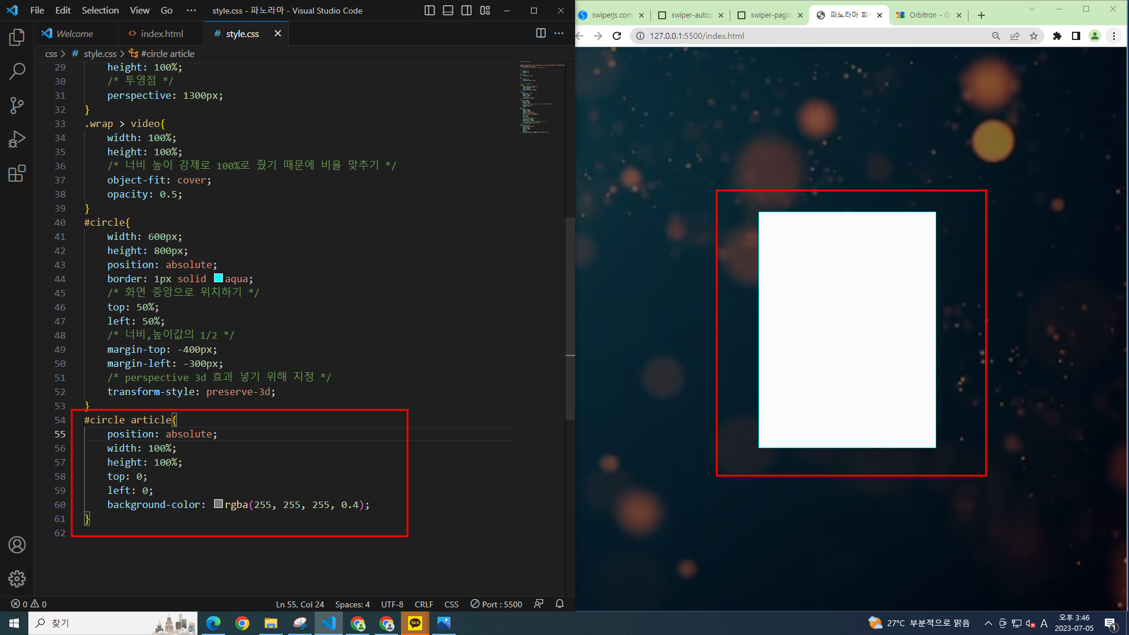Screen dimensions: 1129x635
Task: Toggle Primary Side Bar layout button
Action: 430,11
